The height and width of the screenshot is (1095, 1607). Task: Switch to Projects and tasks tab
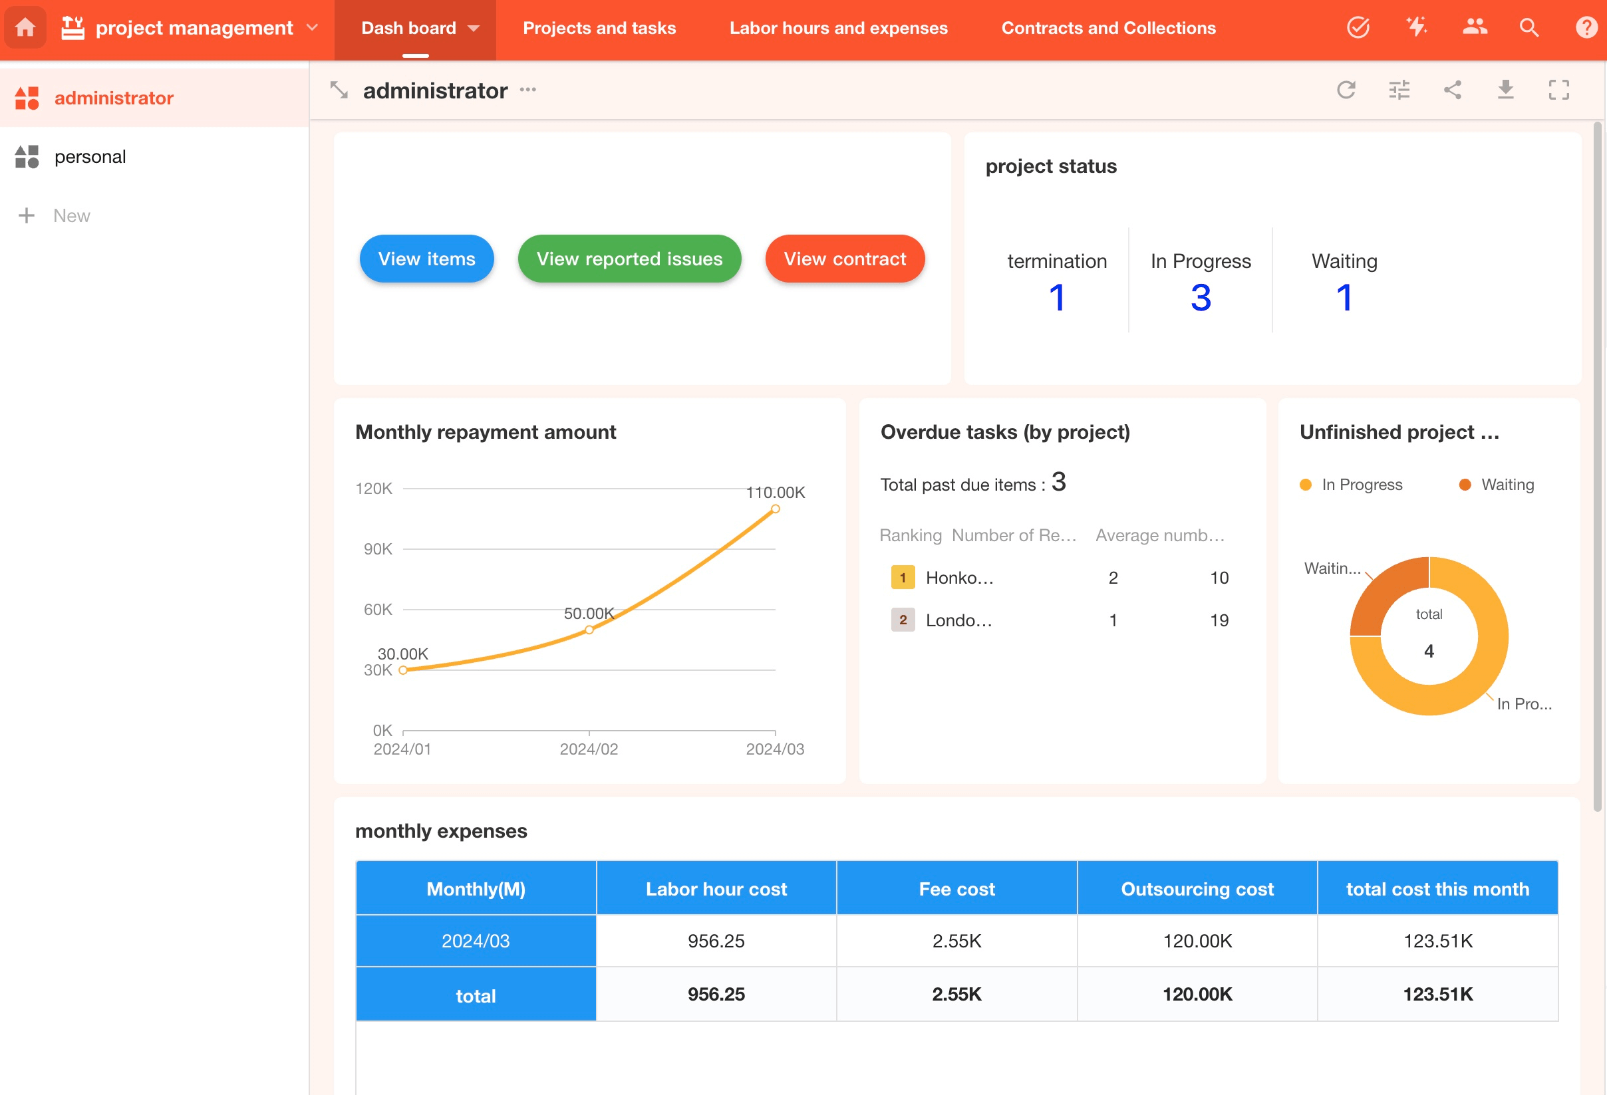coord(599,28)
